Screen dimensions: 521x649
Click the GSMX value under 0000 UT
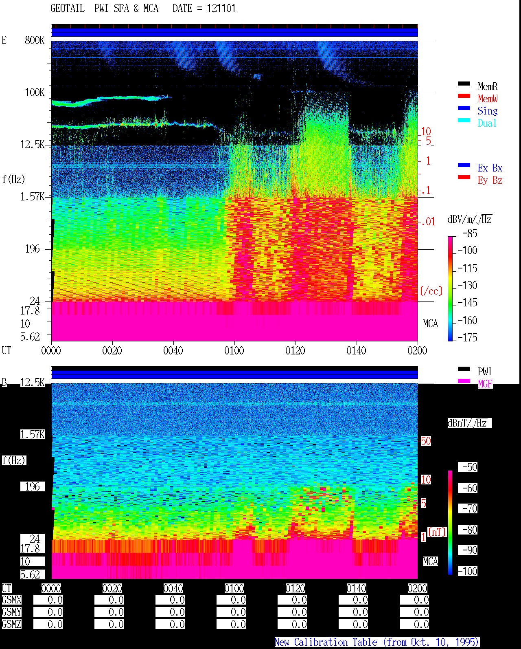tap(48, 600)
